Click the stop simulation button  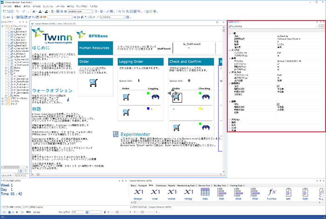coord(9,212)
